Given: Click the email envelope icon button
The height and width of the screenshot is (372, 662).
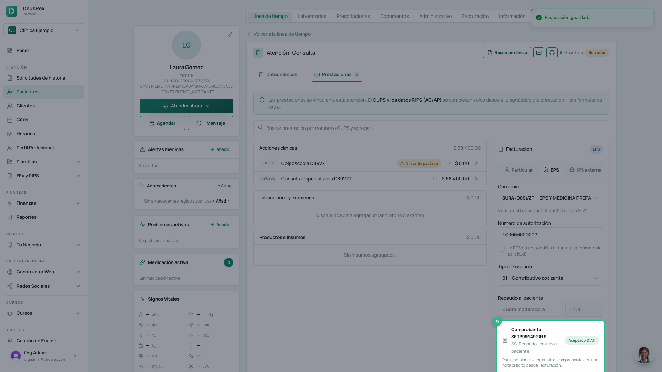Looking at the screenshot, I should coord(539,53).
